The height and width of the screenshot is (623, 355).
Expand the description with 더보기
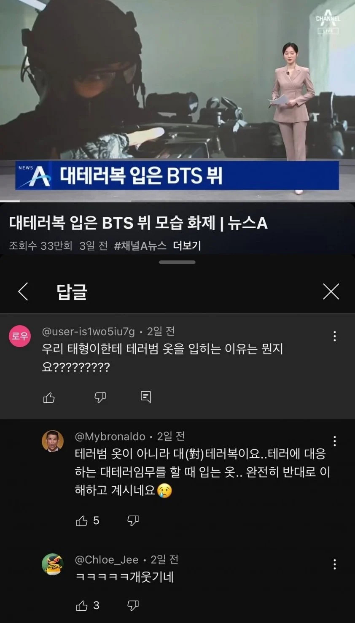pyautogui.click(x=187, y=245)
